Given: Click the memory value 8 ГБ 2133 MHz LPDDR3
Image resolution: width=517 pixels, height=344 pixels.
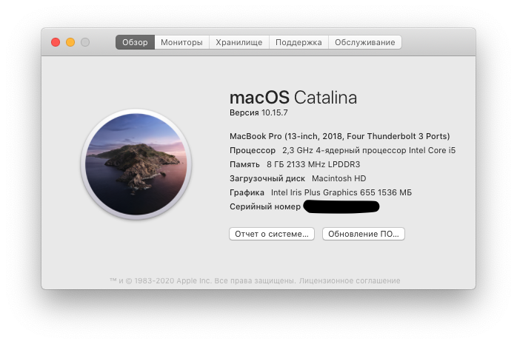Looking at the screenshot, I should [313, 164].
